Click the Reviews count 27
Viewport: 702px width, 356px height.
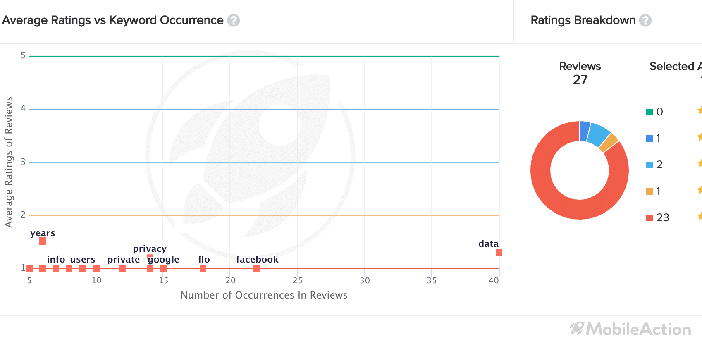580,79
